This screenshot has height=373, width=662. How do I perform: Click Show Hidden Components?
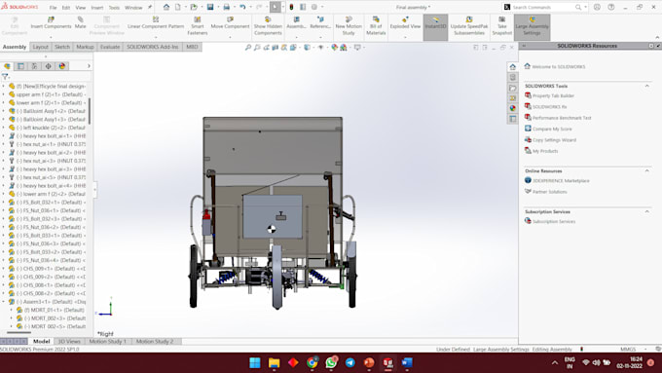coord(268,25)
